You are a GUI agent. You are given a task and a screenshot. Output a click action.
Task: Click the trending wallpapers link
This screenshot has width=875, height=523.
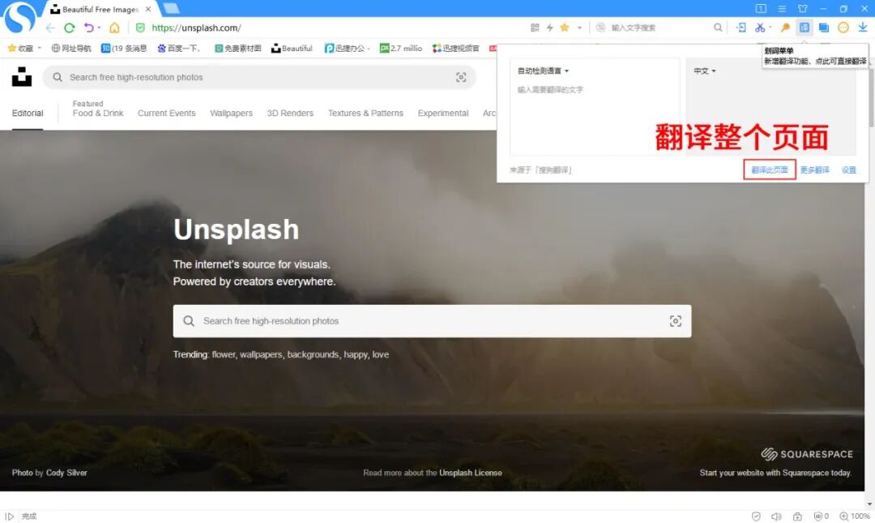pyautogui.click(x=261, y=355)
